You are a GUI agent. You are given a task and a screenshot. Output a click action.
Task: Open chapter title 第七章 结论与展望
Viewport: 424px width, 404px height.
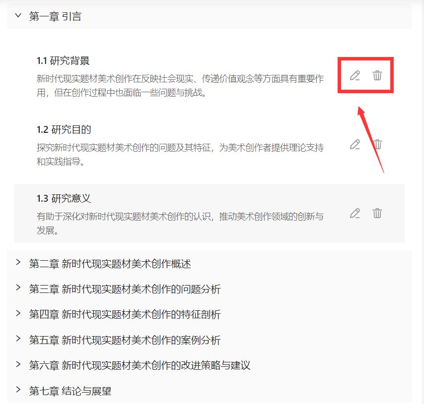(71, 391)
